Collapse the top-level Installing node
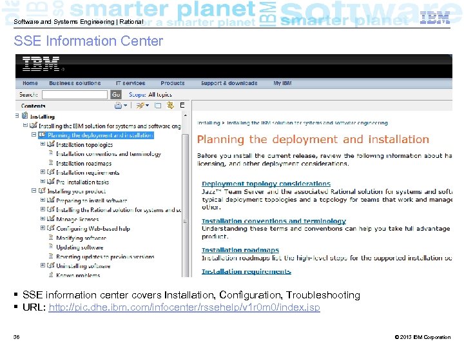Image resolution: width=464 pixels, height=348 pixels. point(17,116)
